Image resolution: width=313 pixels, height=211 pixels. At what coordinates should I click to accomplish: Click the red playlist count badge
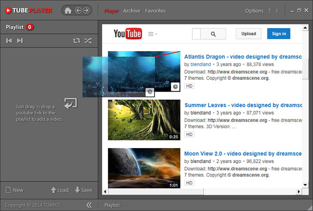coord(30,27)
